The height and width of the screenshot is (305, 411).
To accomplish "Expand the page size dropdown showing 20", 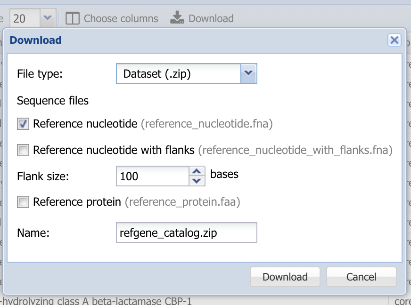I will coord(48,18).
